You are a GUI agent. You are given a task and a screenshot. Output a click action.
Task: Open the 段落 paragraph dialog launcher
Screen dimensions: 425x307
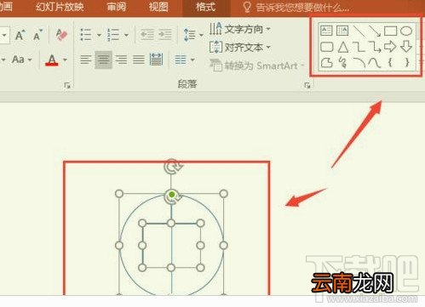(x=307, y=85)
